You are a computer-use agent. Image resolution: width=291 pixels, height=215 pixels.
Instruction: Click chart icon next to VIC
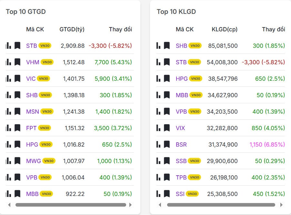point(8,78)
